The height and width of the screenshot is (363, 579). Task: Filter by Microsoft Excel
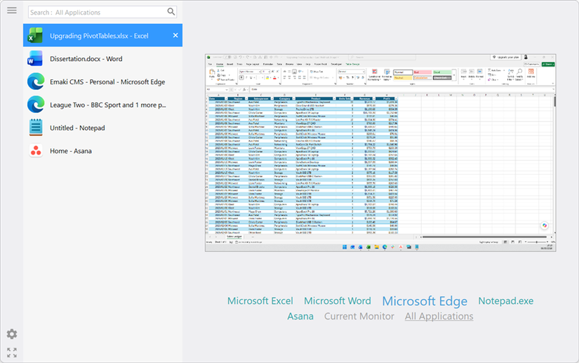coord(260,301)
